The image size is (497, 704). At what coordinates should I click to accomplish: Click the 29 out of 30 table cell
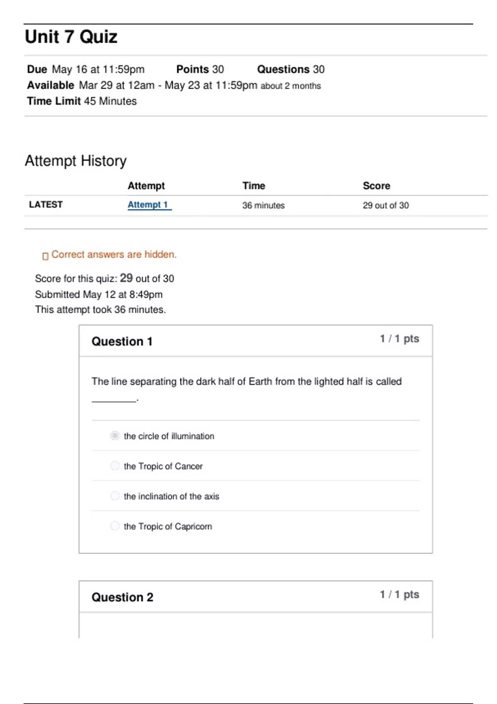click(386, 205)
